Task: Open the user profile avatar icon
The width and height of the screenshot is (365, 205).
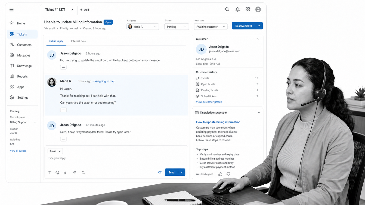Action: [x=258, y=9]
